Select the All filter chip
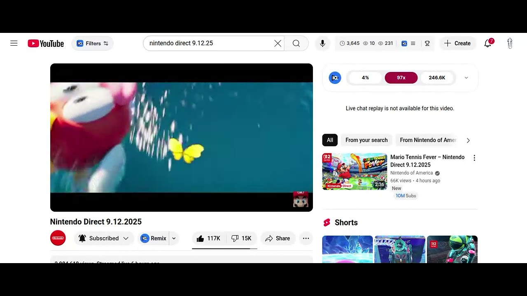Screen dimensions: 527x296 (330, 140)
